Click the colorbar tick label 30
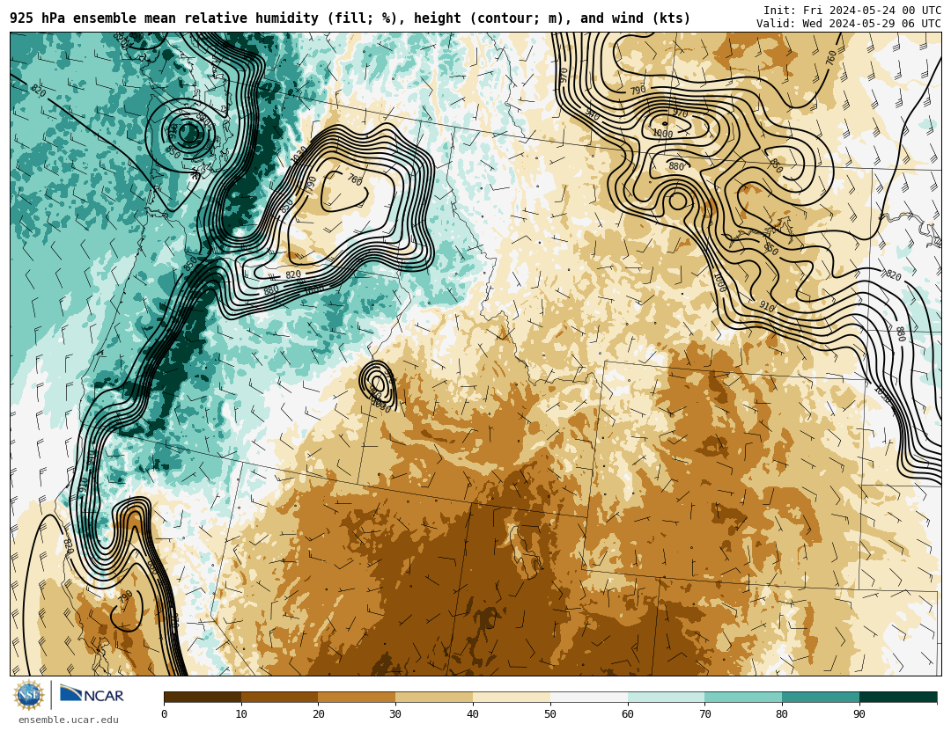This screenshot has width=951, height=731. tap(395, 714)
